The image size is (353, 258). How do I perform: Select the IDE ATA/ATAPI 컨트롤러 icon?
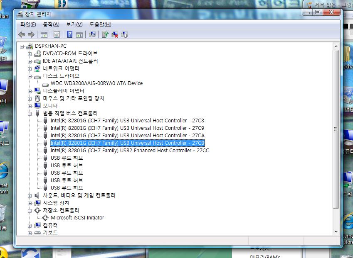37,61
